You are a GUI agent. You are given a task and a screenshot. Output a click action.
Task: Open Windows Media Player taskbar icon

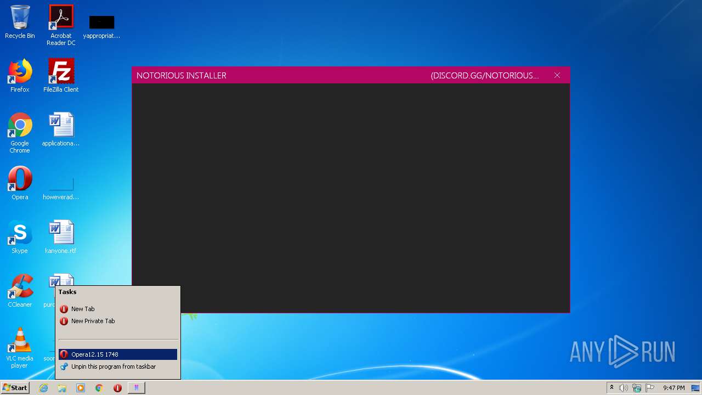click(81, 388)
